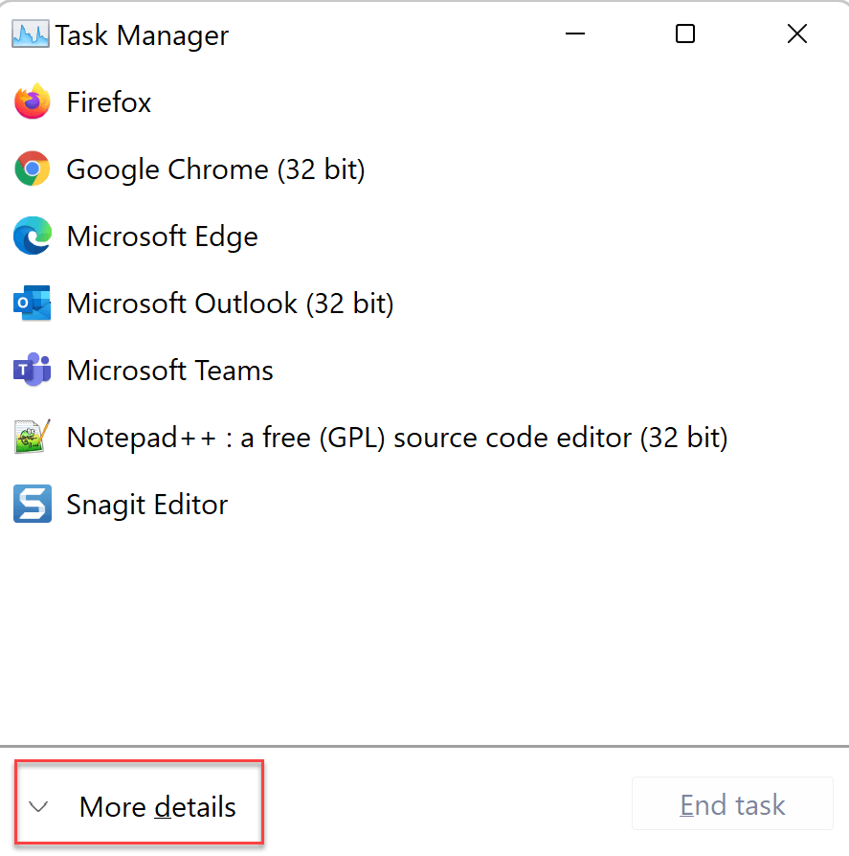849x856 pixels.
Task: Highlight the Microsoft Edge task name
Action: [x=163, y=237]
